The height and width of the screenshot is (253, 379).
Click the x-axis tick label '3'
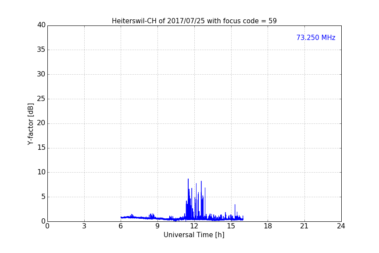[x=84, y=226]
